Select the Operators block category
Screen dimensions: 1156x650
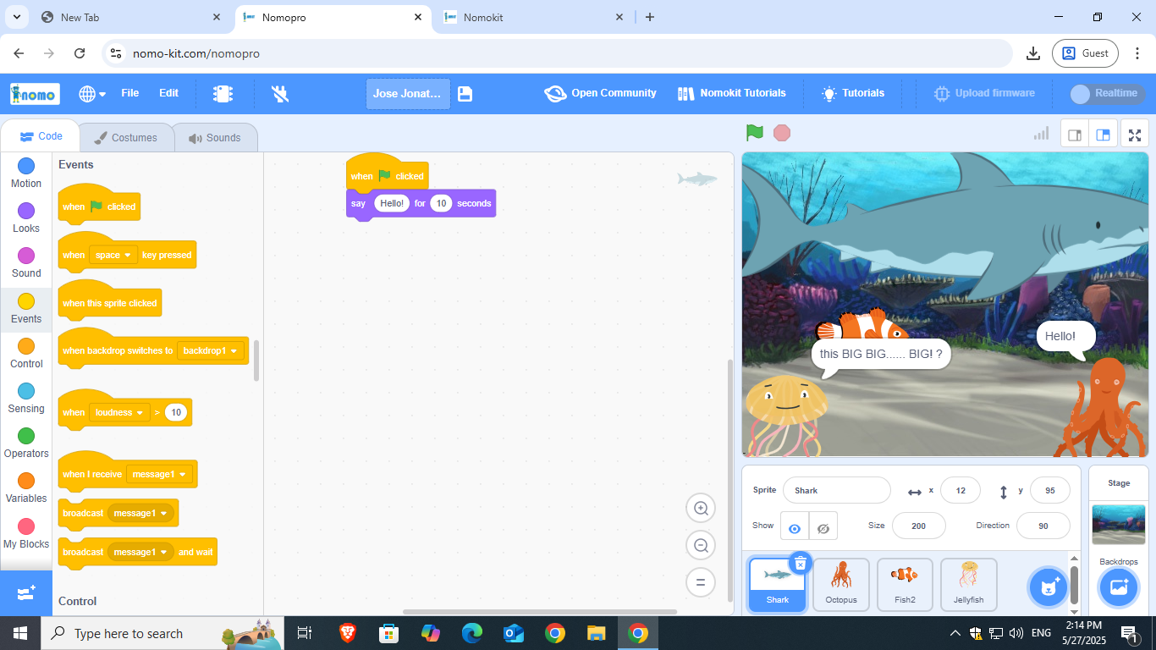pos(26,443)
